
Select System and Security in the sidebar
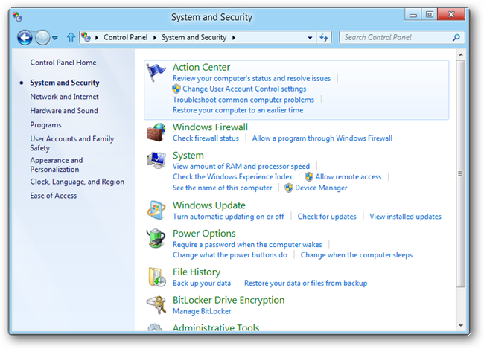click(x=65, y=83)
